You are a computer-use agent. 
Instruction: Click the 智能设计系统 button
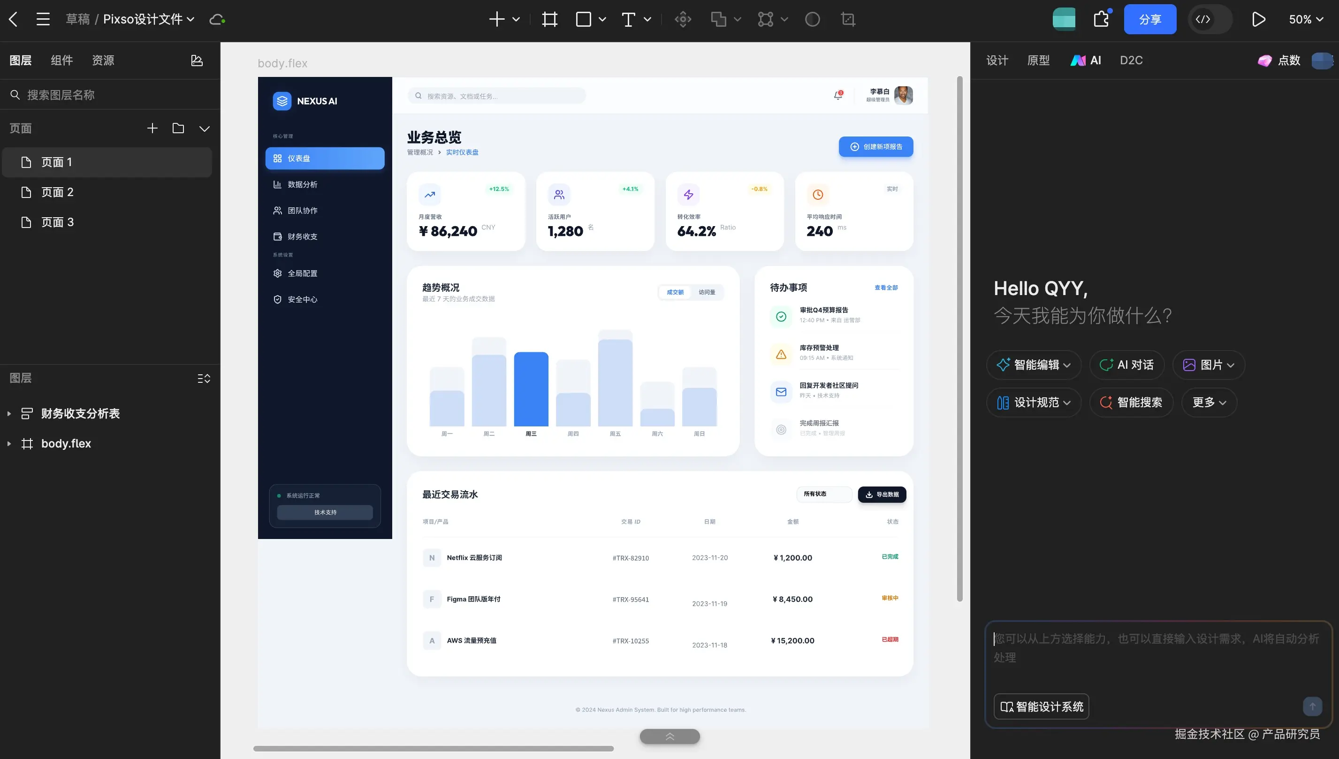[x=1041, y=707]
